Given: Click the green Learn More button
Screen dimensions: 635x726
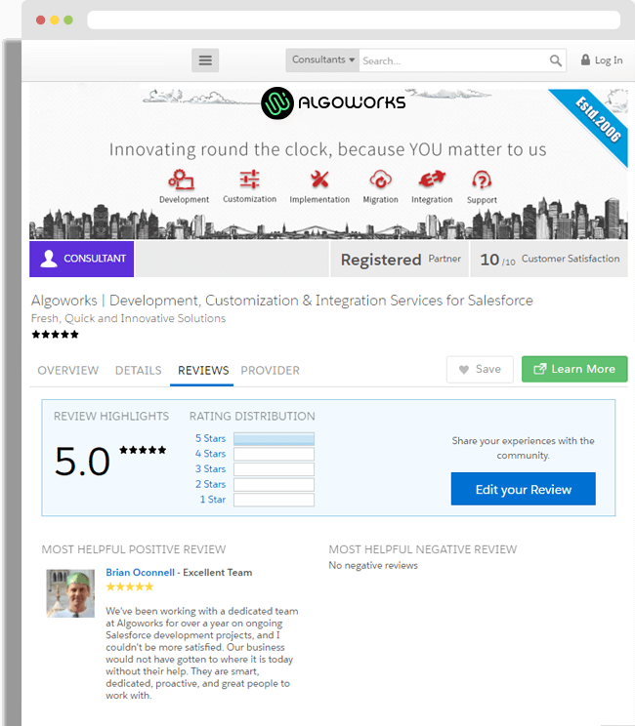Looking at the screenshot, I should click(574, 369).
